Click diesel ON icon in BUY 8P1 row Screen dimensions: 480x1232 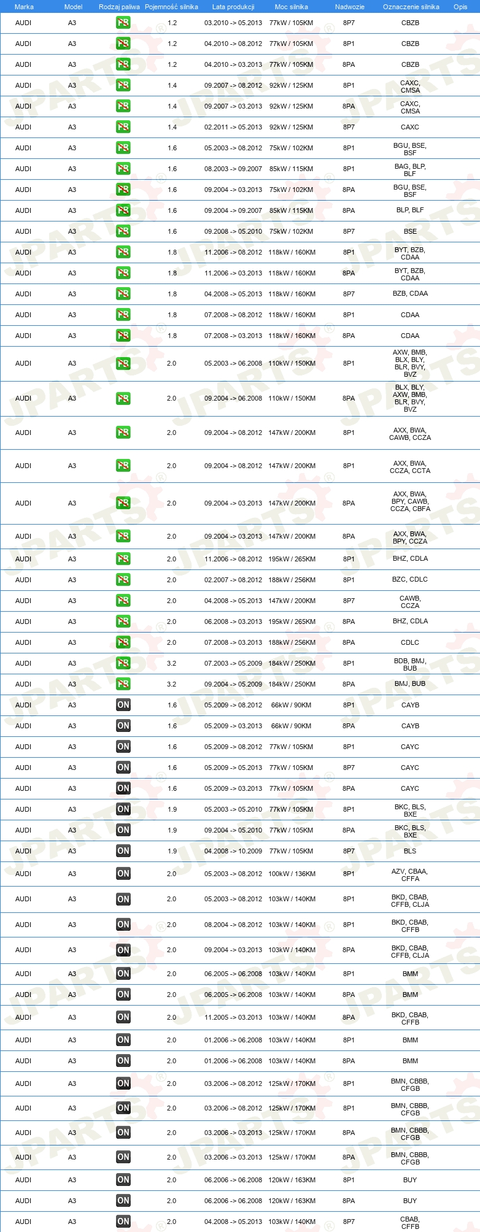[x=123, y=1180]
